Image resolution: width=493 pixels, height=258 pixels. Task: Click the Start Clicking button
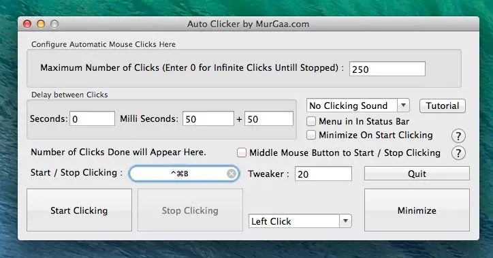(x=79, y=210)
